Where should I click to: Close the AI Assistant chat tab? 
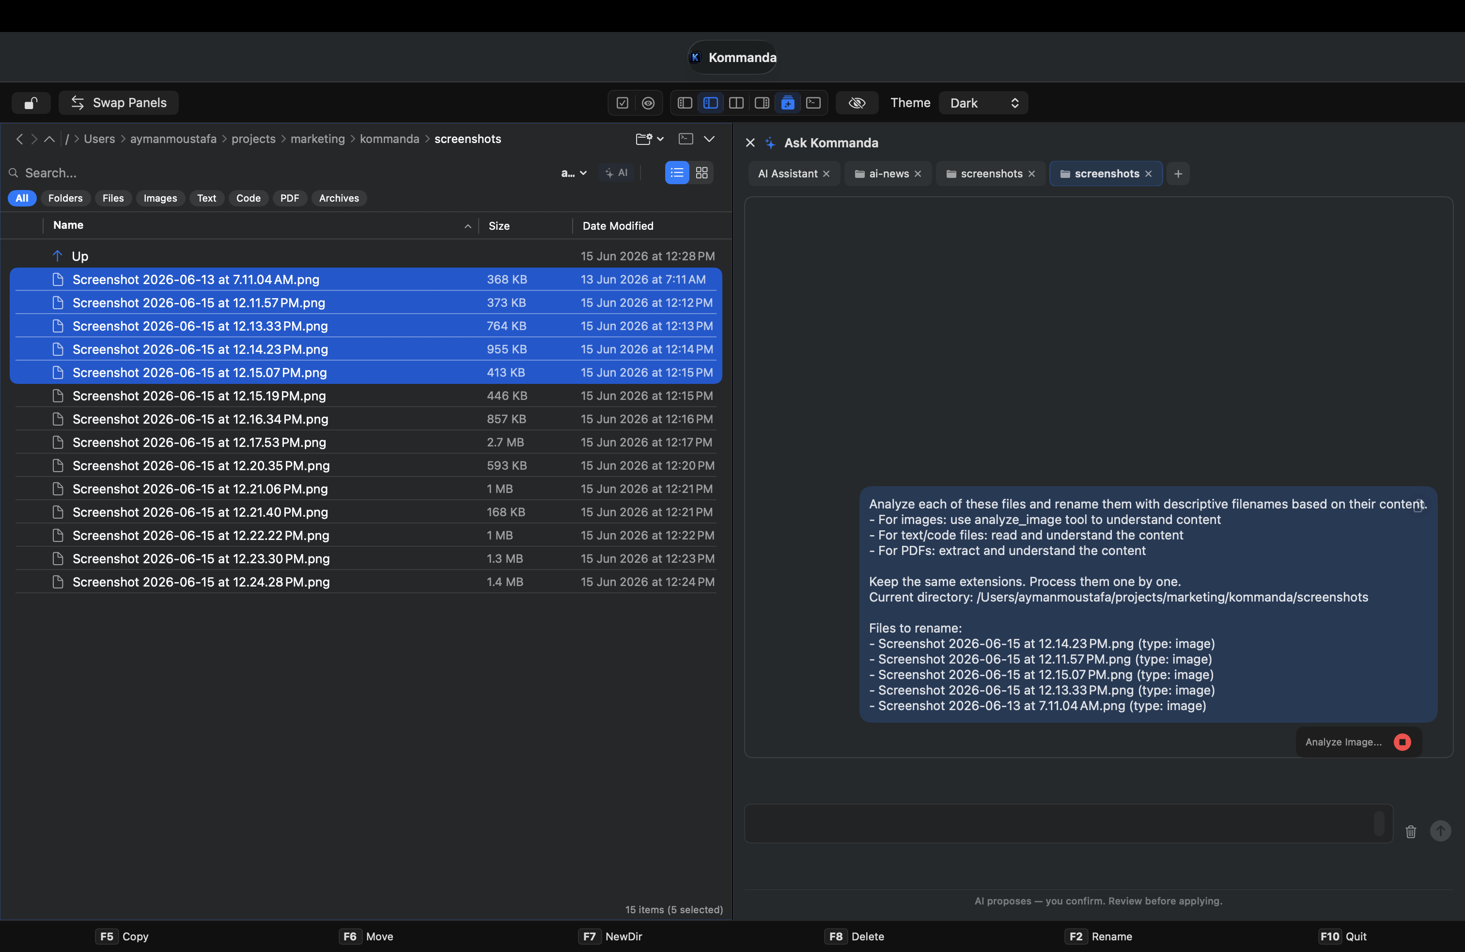point(826,174)
